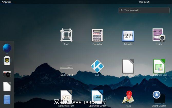Launch OpenSC Notify
The width and height of the screenshot is (172, 108).
(x=159, y=97)
